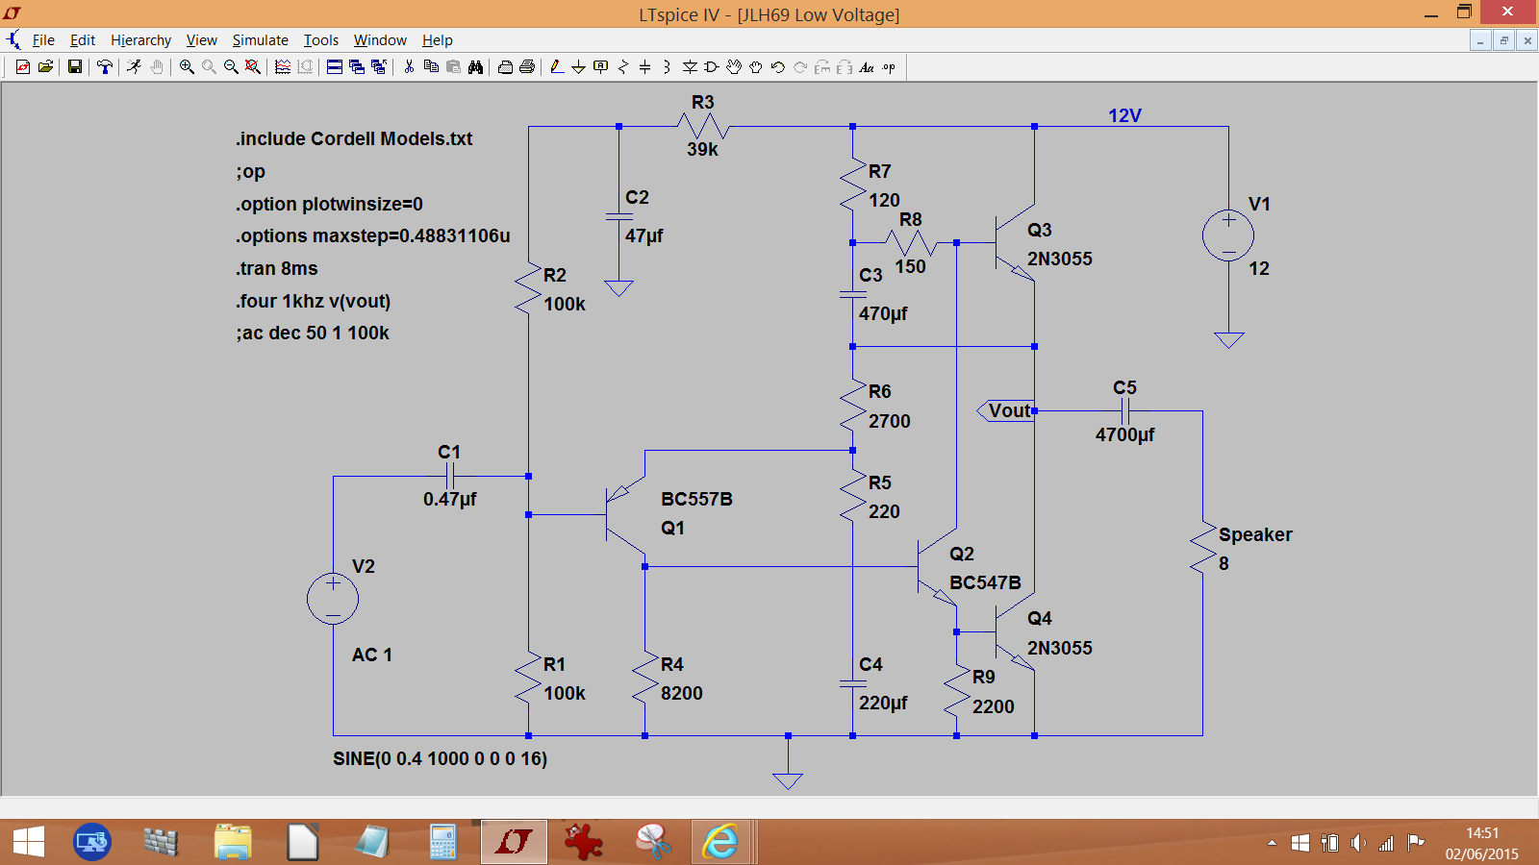Open the View menu

point(202,40)
